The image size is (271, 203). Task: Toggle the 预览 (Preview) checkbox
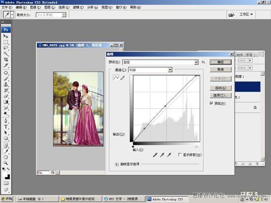[x=211, y=103]
